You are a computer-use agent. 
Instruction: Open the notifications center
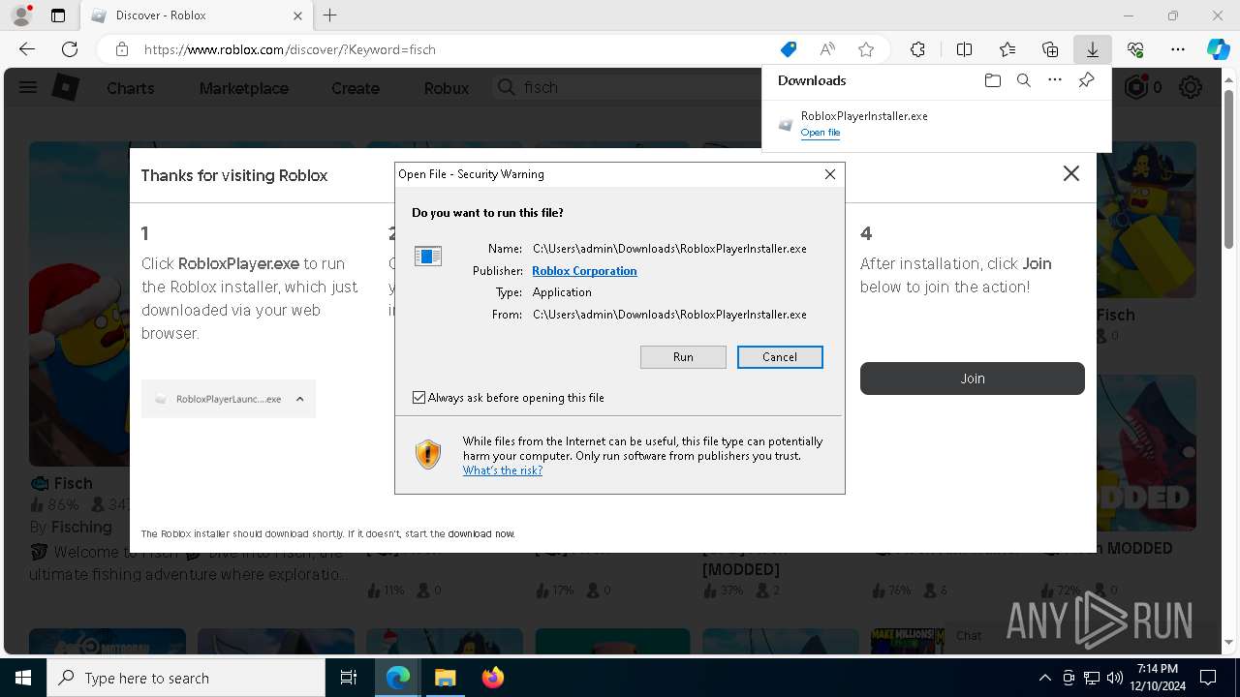tap(1208, 678)
